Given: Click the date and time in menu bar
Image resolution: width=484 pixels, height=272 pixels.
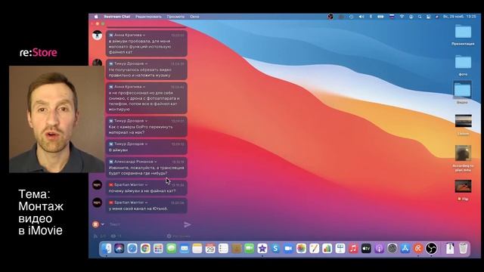Looking at the screenshot, I should [459, 17].
